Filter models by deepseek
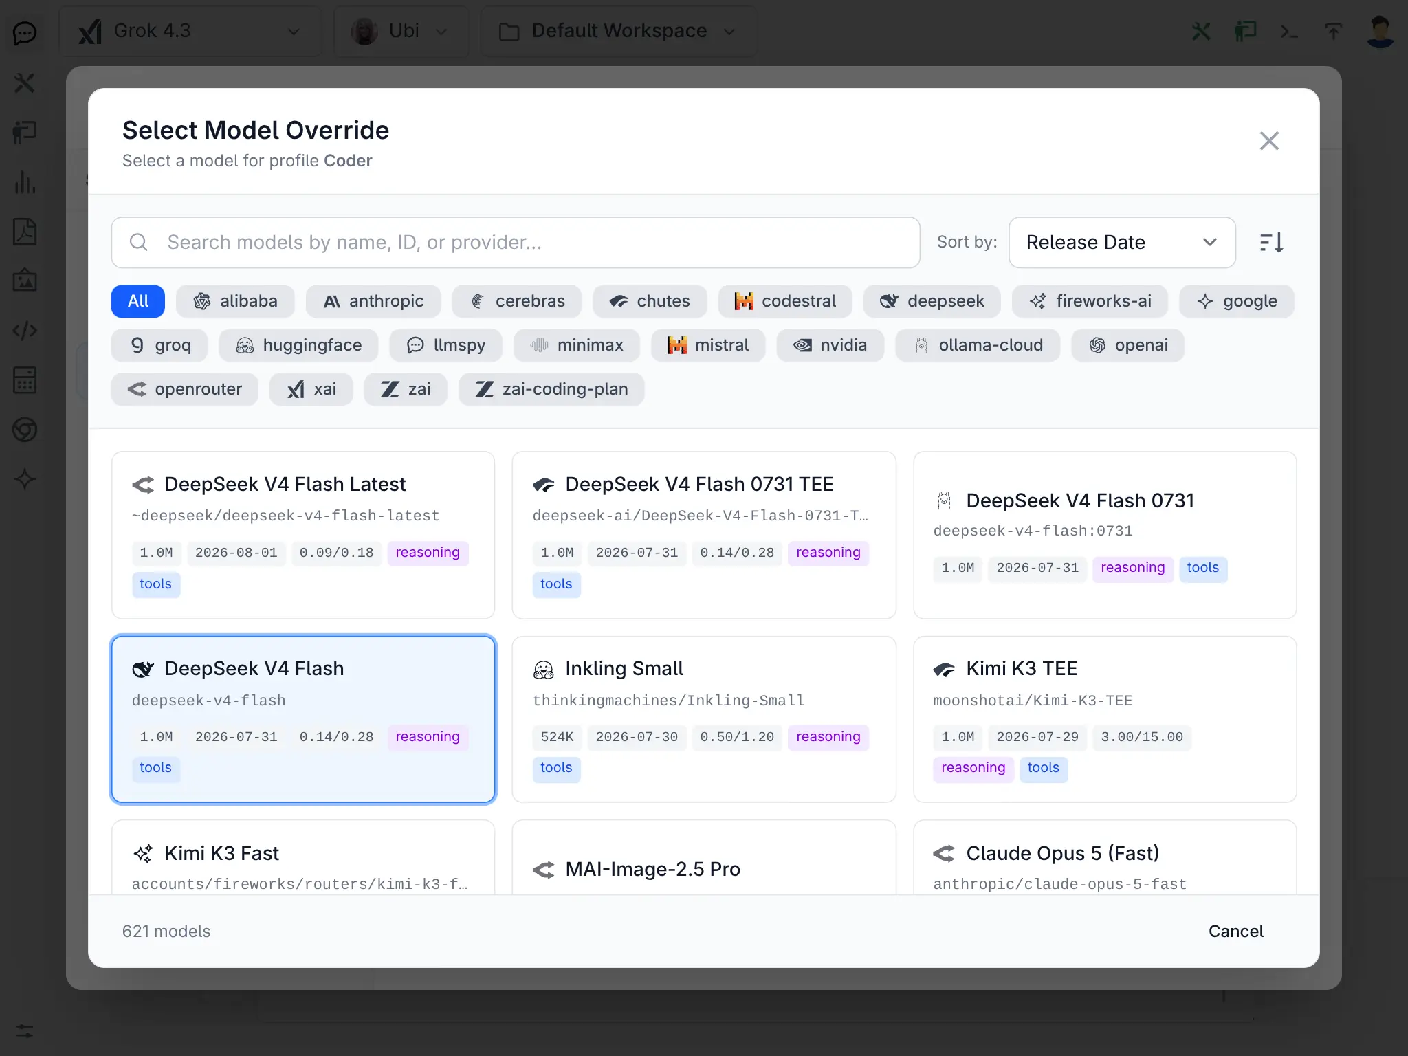 [x=932, y=301]
